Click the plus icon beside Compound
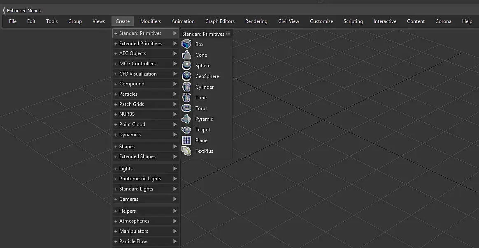Screen dimensions: 479x248 point(116,84)
